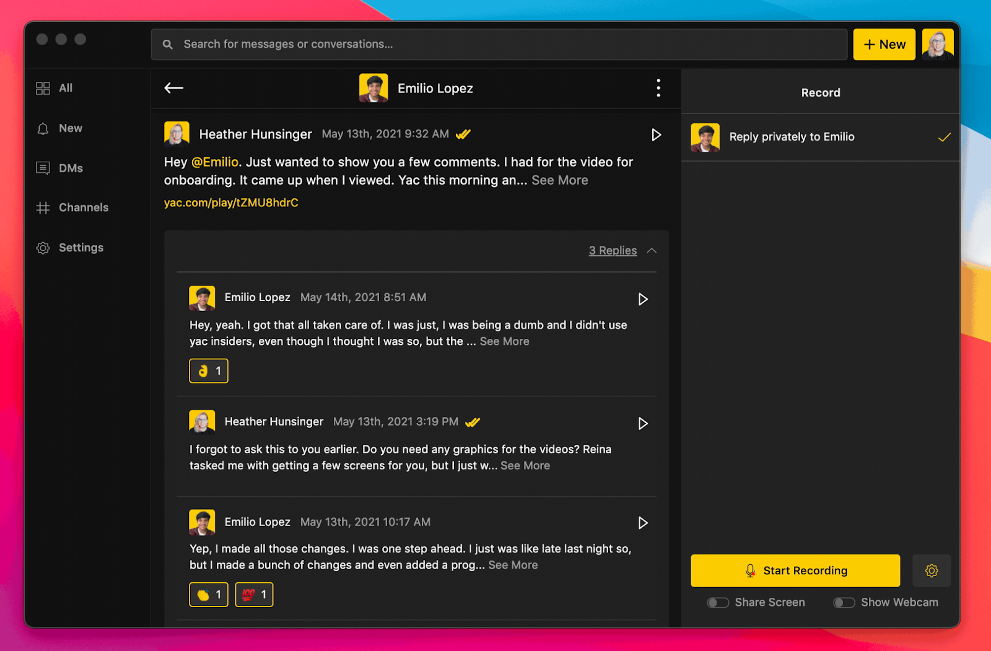Expand See More on Heather's top message
The width and height of the screenshot is (991, 651).
(560, 180)
